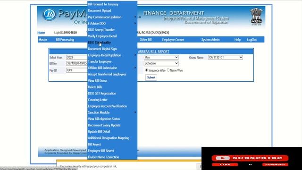The image size is (302, 170).
Task: Click the Select Year field showing 2022
Action: tap(77, 58)
